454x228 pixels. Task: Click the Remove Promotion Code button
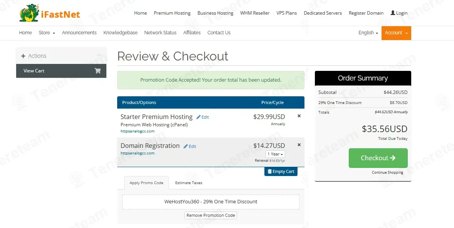tap(211, 215)
